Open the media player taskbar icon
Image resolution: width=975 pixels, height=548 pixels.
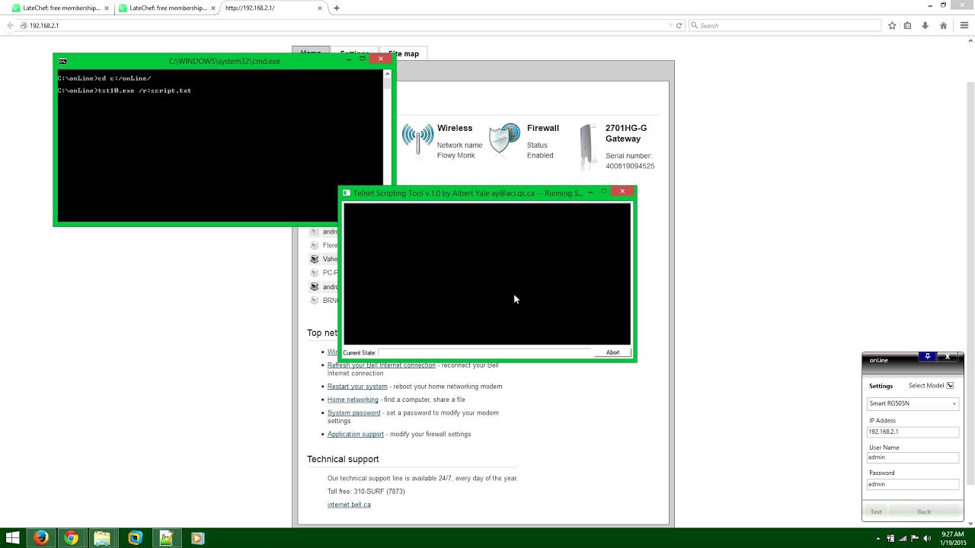click(197, 538)
